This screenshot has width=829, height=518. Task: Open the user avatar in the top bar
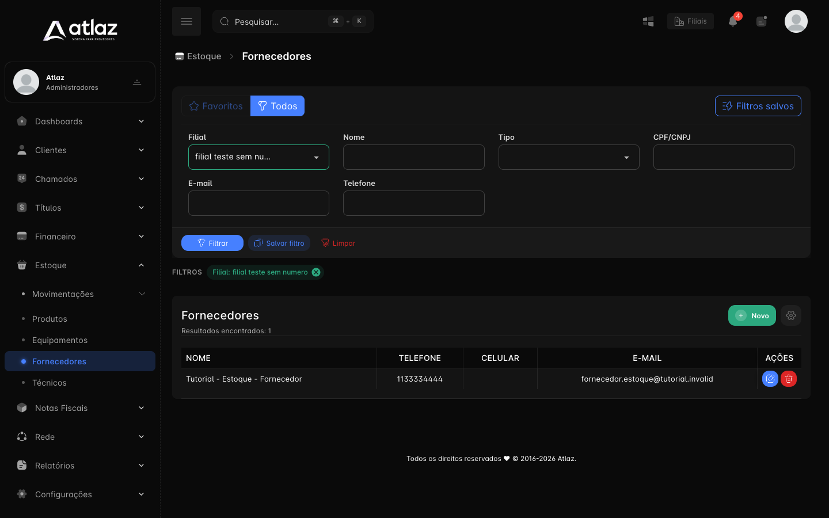(x=796, y=21)
